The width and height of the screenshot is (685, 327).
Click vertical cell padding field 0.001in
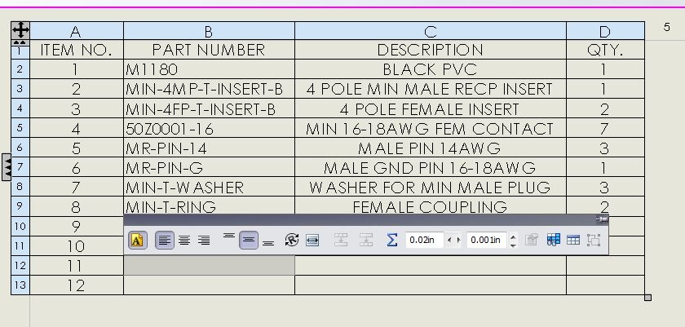pyautogui.click(x=487, y=240)
